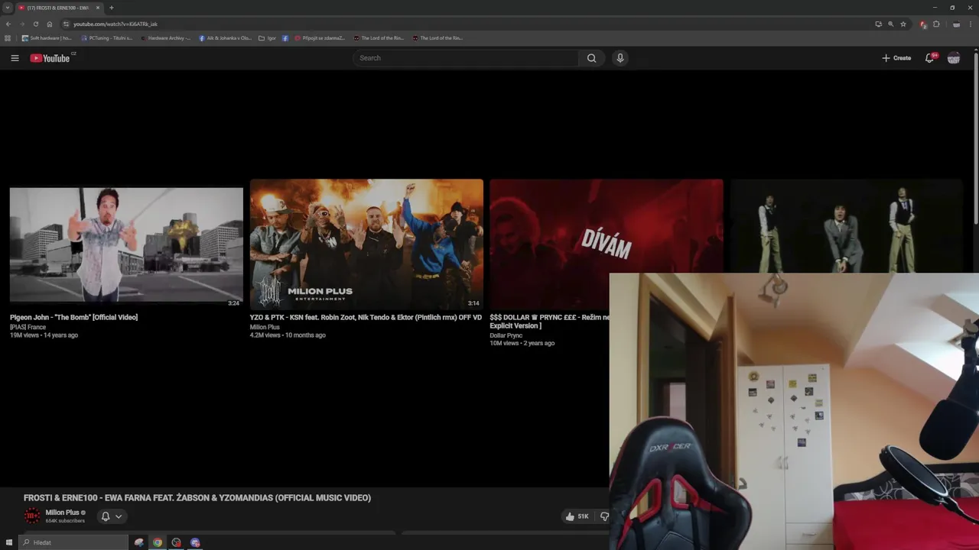Click the Create button
This screenshot has height=550, width=979.
click(x=896, y=58)
